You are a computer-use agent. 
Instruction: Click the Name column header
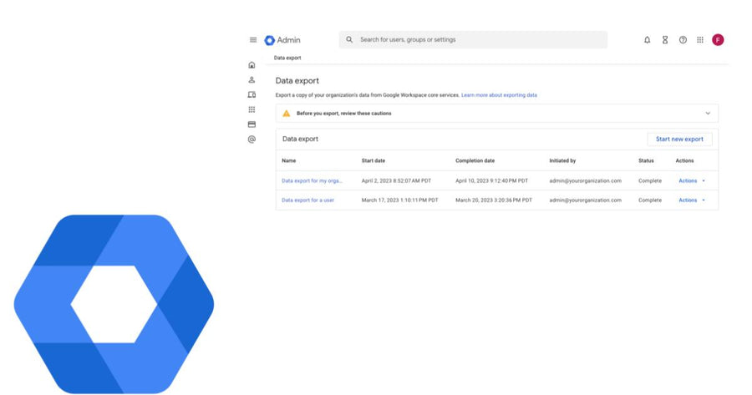289,160
